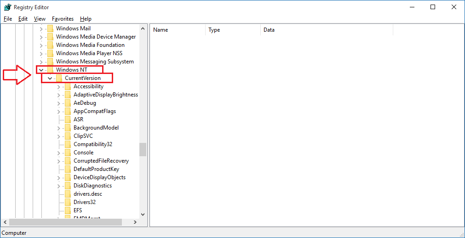The image size is (465, 238).
Task: Select the CorruptedFileRecovery label
Action: [101, 161]
